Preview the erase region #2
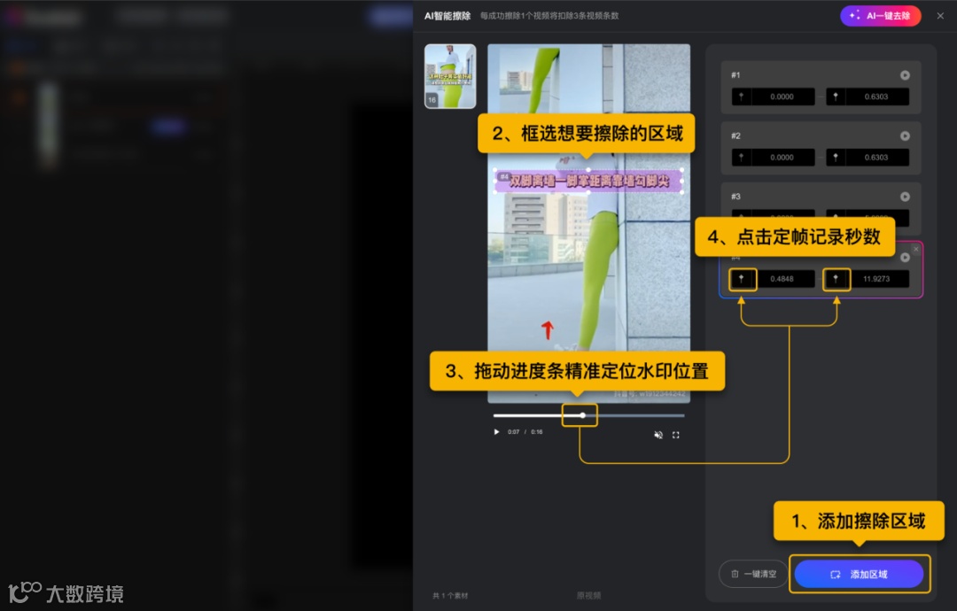The height and width of the screenshot is (611, 957). (905, 135)
